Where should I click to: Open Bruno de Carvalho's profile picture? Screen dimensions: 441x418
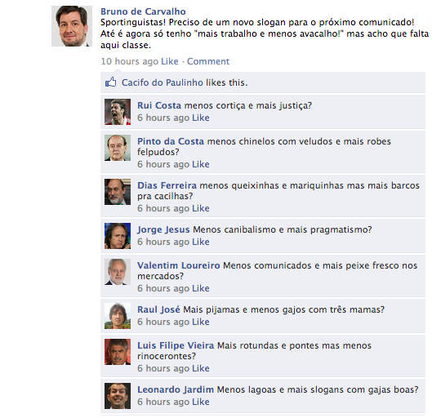72,26
